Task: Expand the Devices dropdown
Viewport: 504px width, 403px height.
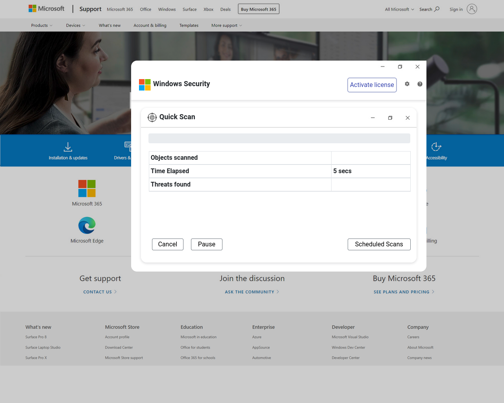Action: click(x=76, y=25)
